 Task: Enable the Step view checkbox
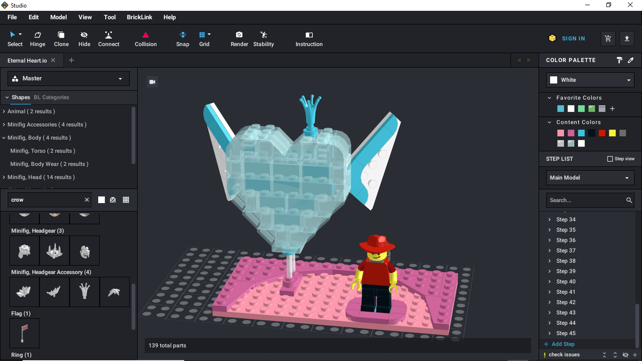click(610, 159)
